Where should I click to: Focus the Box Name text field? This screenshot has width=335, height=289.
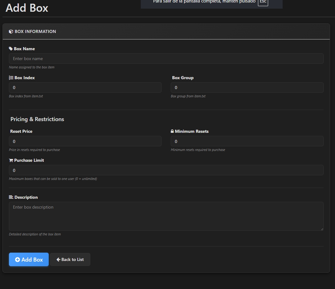pyautogui.click(x=166, y=59)
